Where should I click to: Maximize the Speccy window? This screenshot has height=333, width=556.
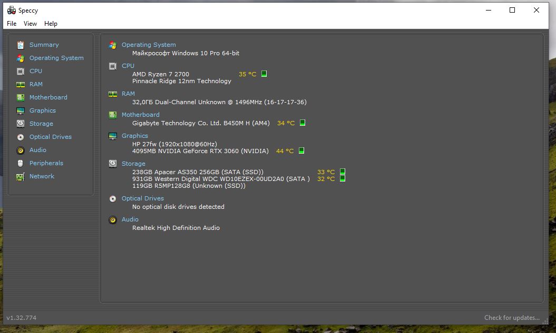(x=512, y=11)
